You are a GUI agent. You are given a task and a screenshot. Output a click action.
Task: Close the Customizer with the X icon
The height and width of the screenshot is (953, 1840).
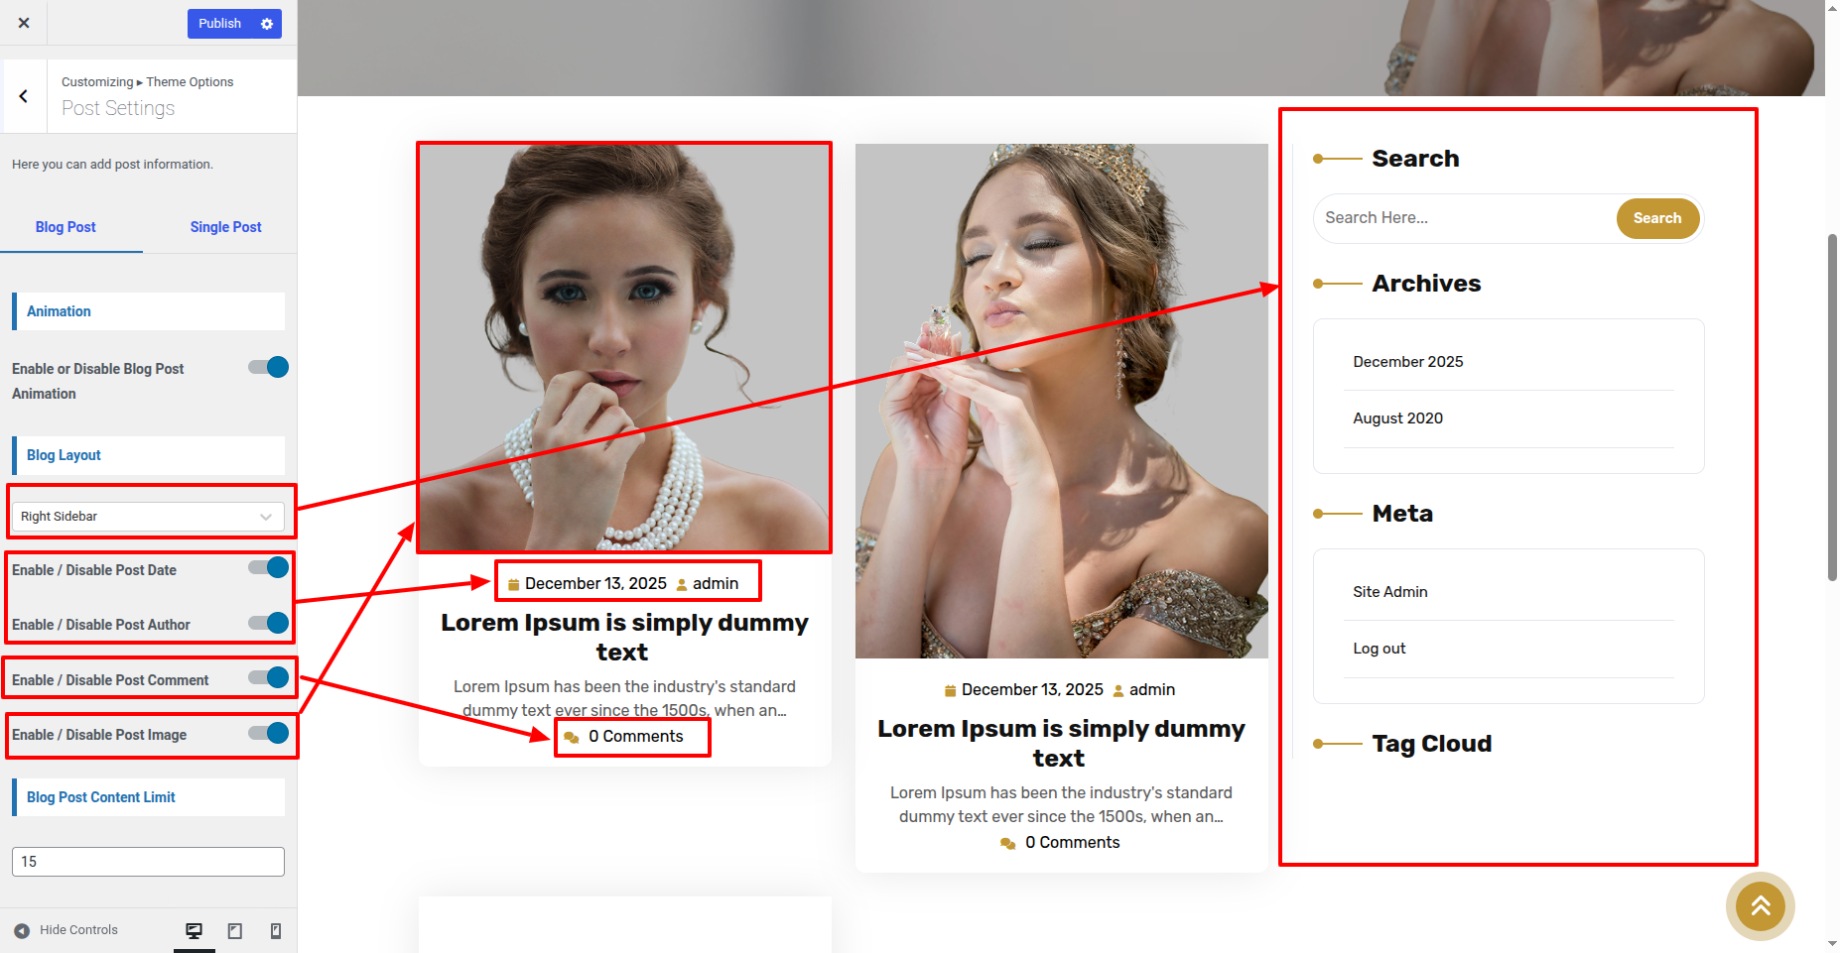tap(24, 23)
